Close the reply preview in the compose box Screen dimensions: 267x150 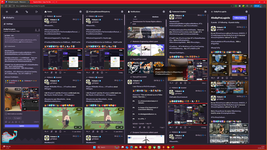pyautogui.click(x=38, y=36)
